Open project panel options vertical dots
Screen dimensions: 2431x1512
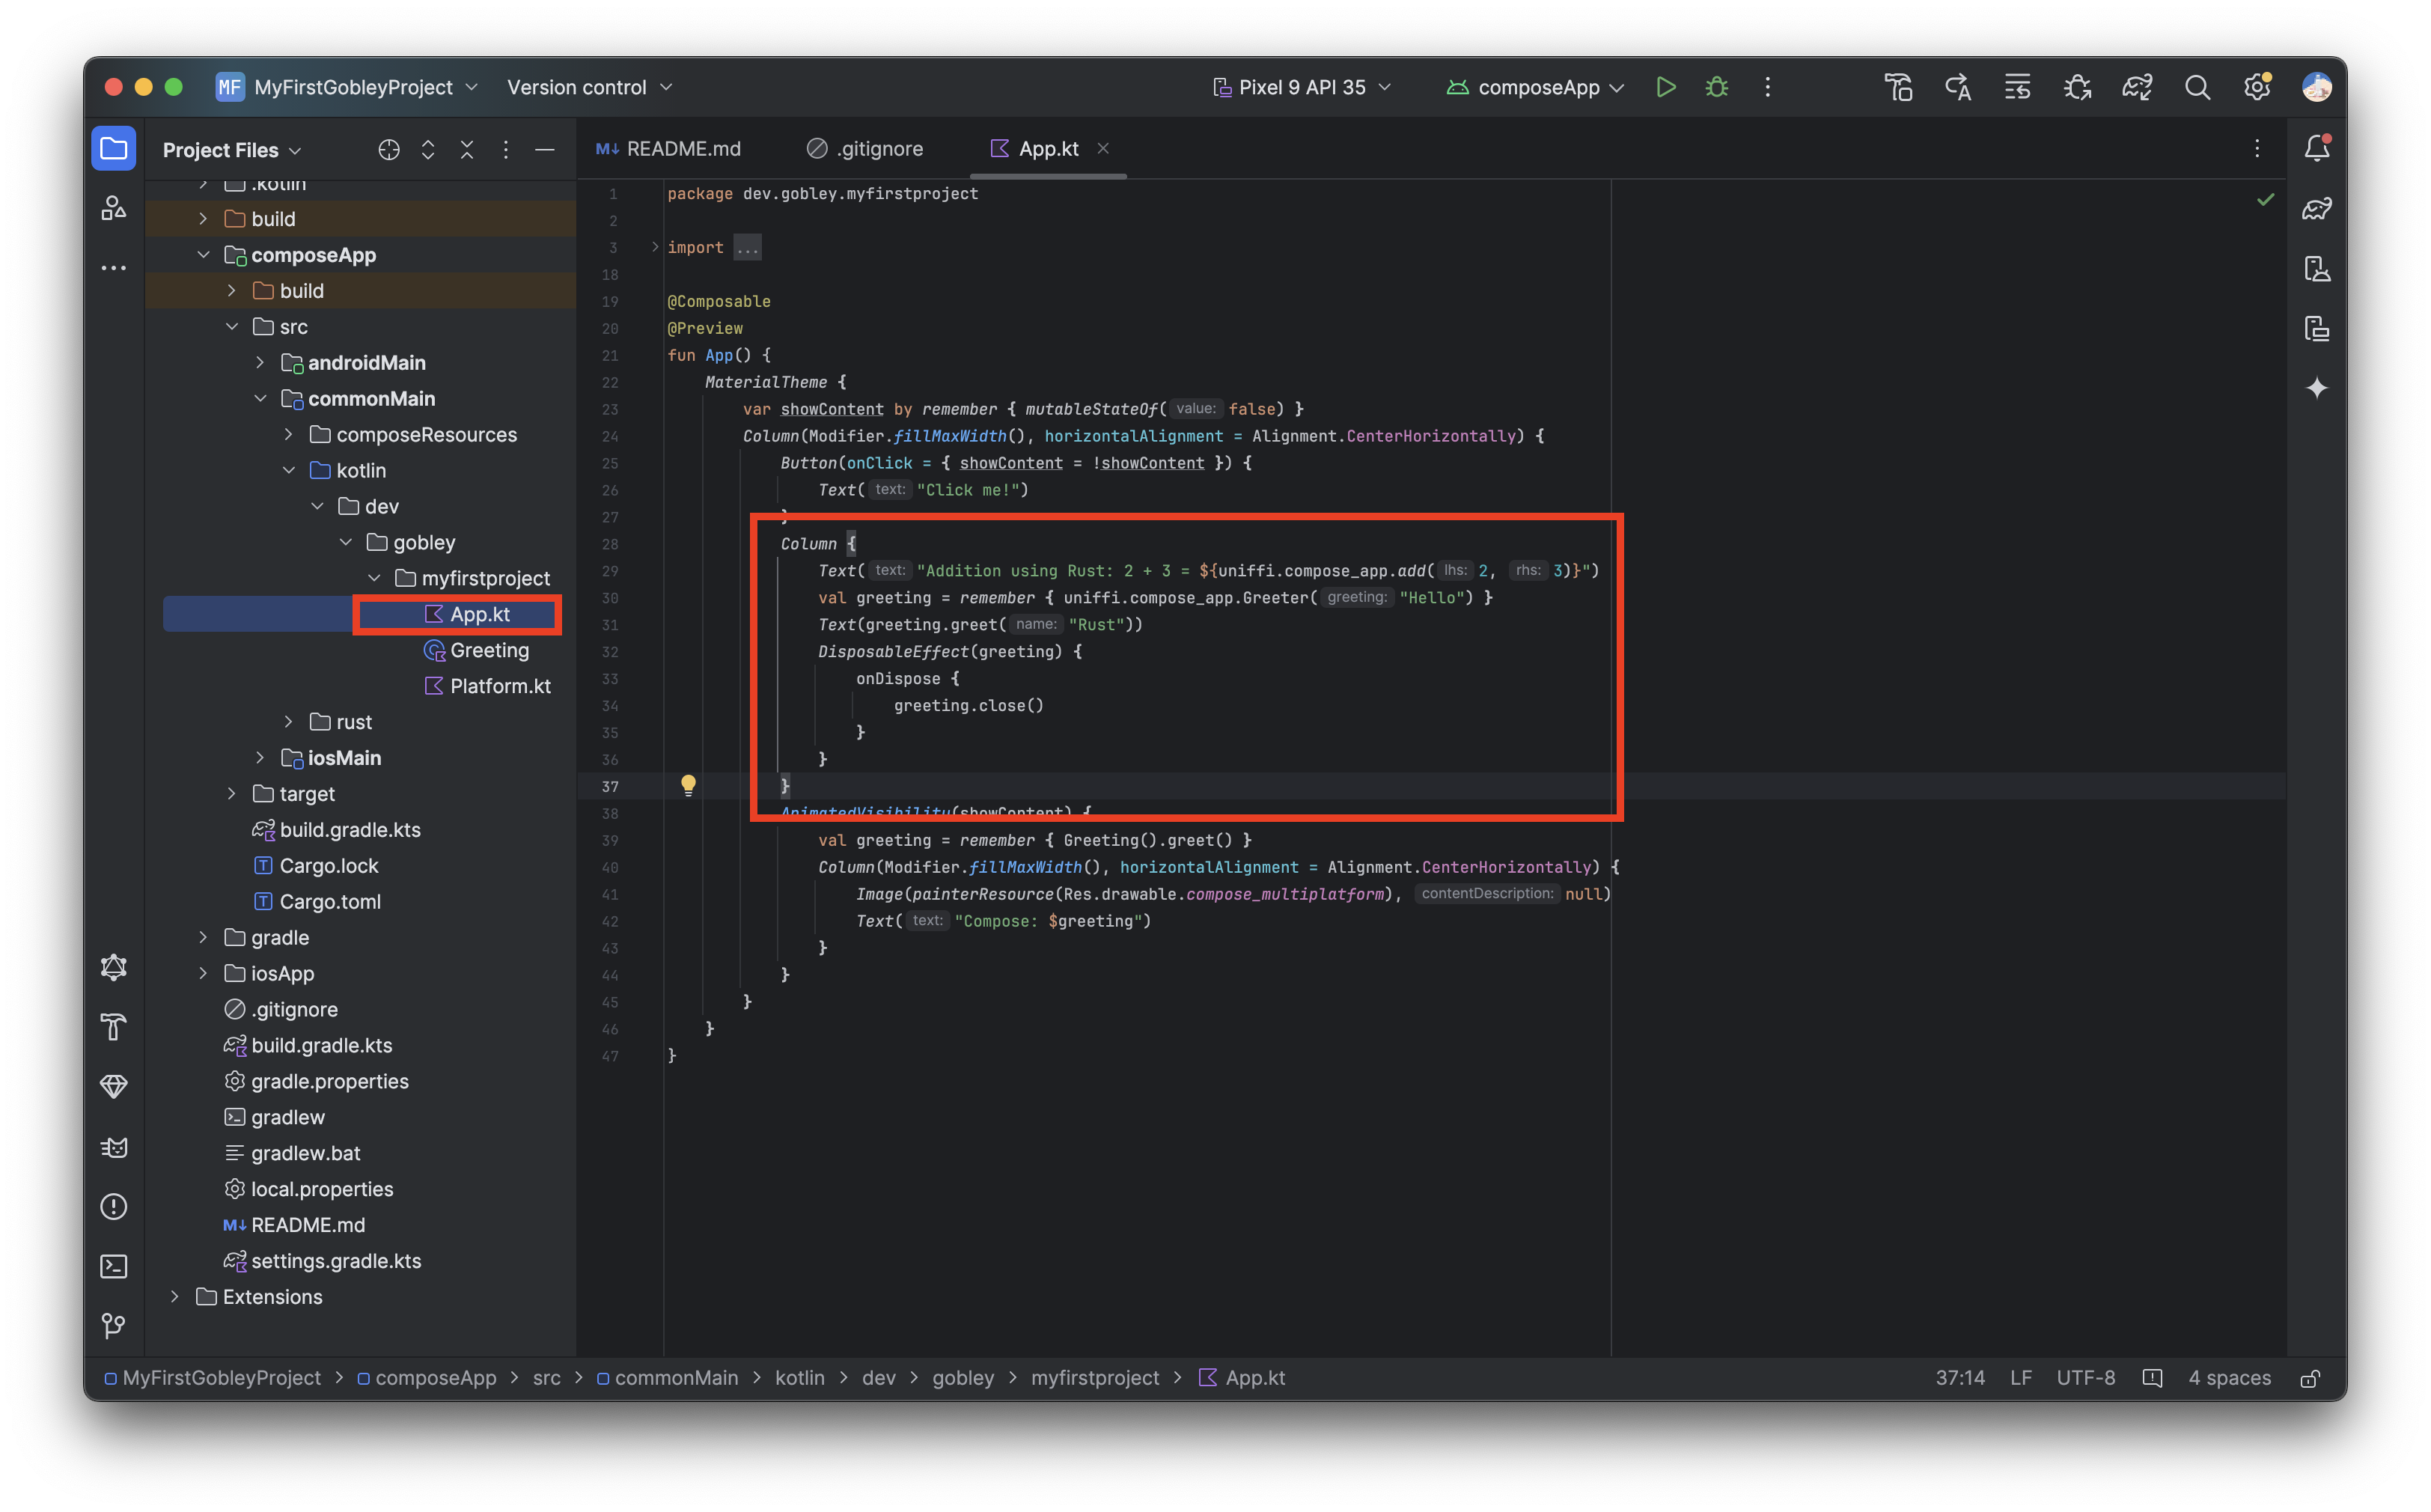pyautogui.click(x=506, y=150)
